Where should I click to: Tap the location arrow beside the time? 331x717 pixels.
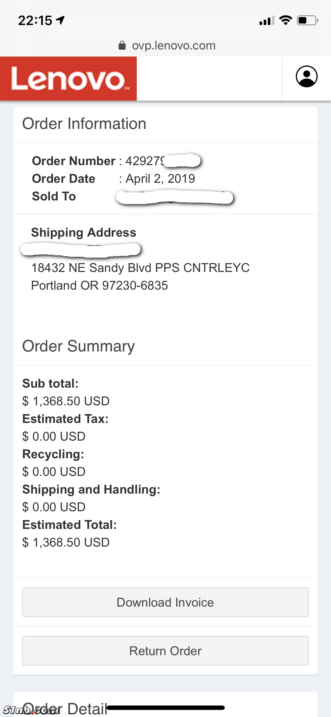click(61, 20)
